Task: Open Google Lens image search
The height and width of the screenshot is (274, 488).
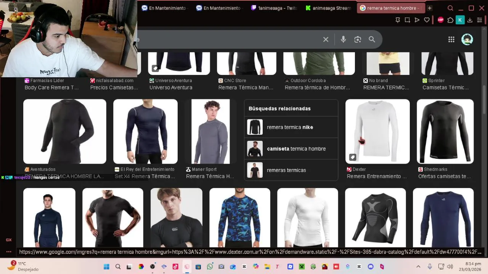Action: click(x=358, y=39)
